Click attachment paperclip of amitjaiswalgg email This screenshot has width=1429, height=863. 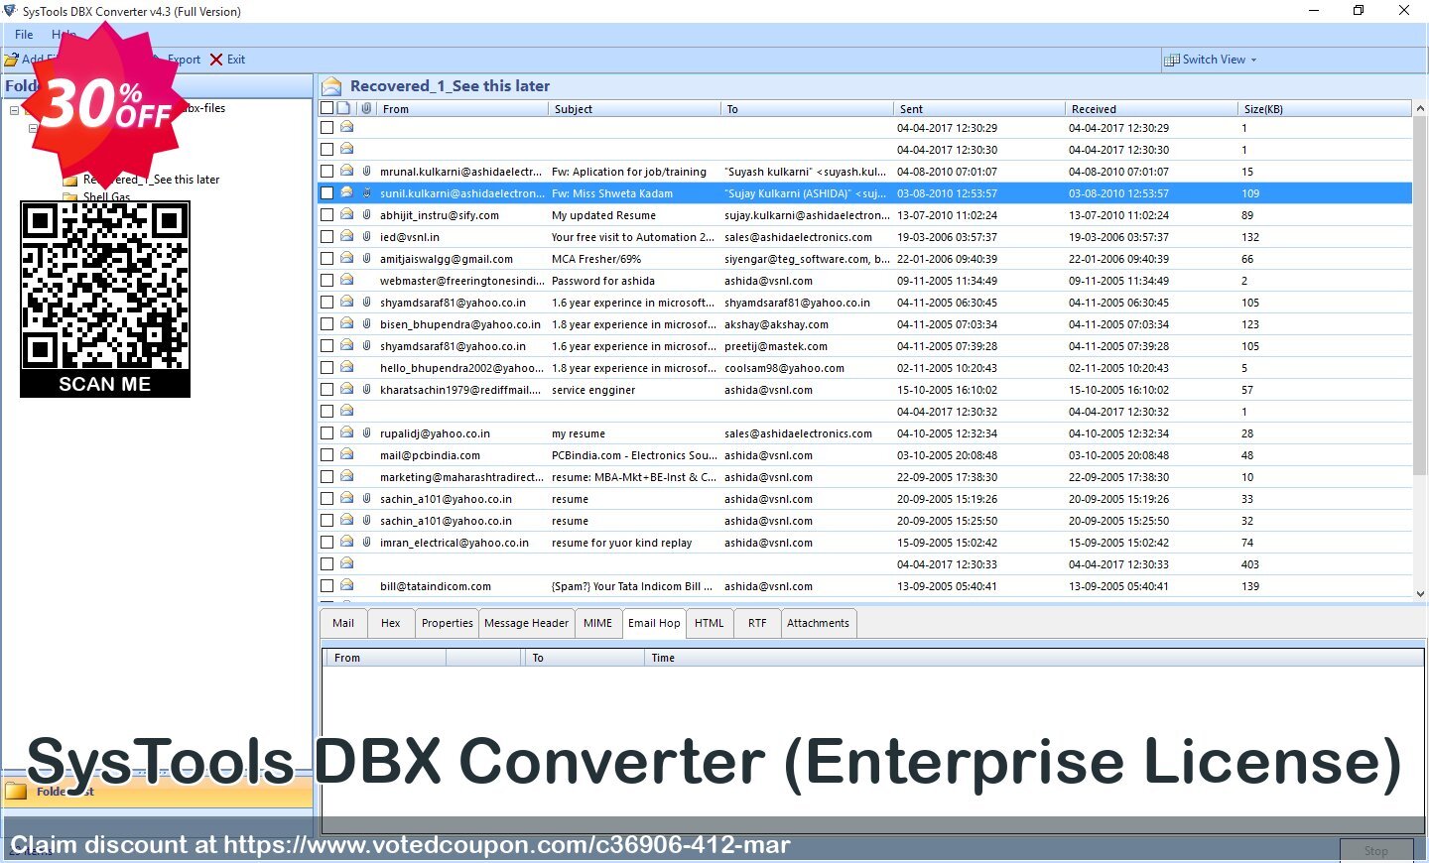366,258
